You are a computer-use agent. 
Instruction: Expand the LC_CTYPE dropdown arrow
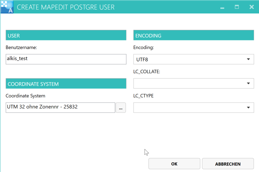tap(248, 108)
